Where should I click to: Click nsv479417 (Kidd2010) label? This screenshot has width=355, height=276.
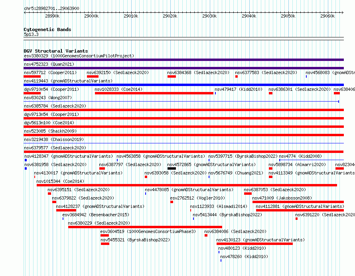(239, 89)
